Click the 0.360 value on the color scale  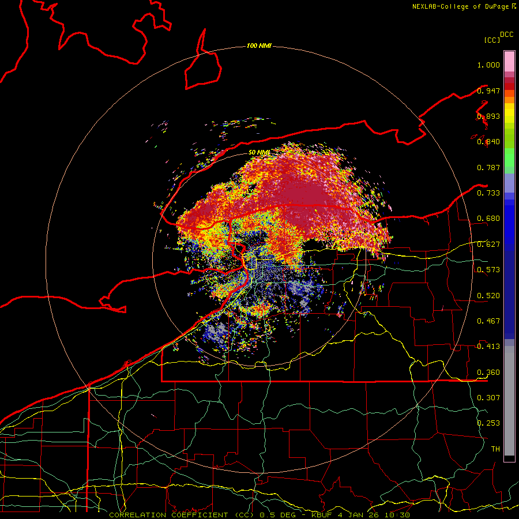[488, 373]
